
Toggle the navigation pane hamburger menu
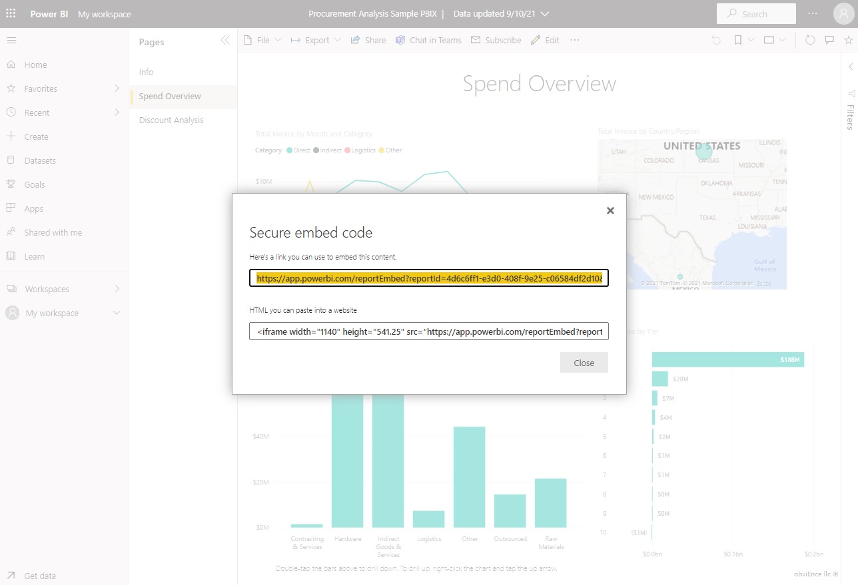(11, 39)
